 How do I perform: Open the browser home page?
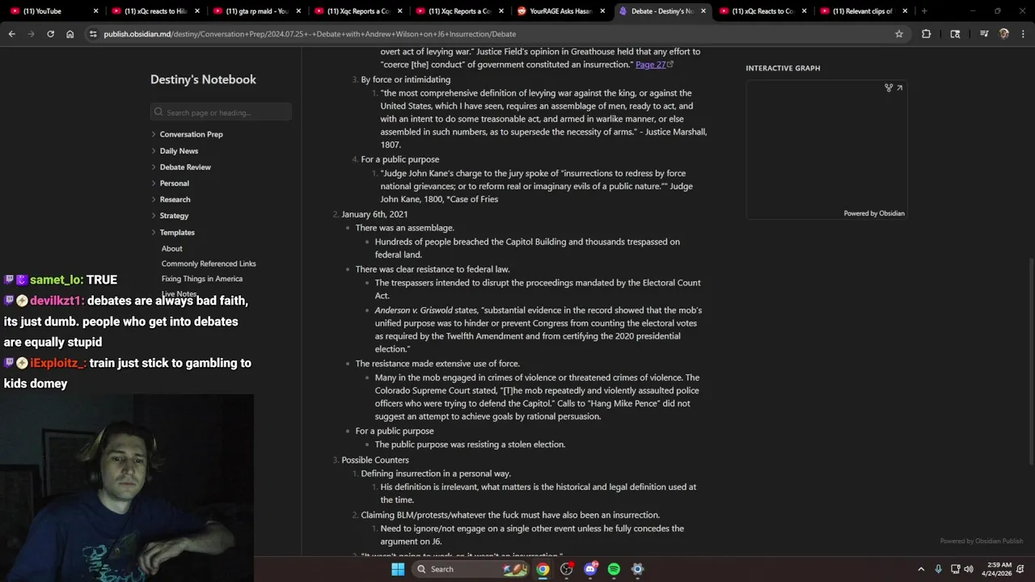pos(70,34)
